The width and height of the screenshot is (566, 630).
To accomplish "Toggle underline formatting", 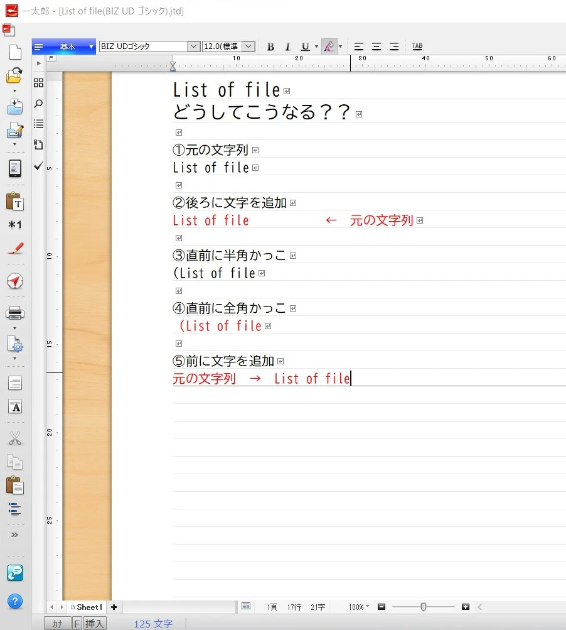I will click(306, 46).
